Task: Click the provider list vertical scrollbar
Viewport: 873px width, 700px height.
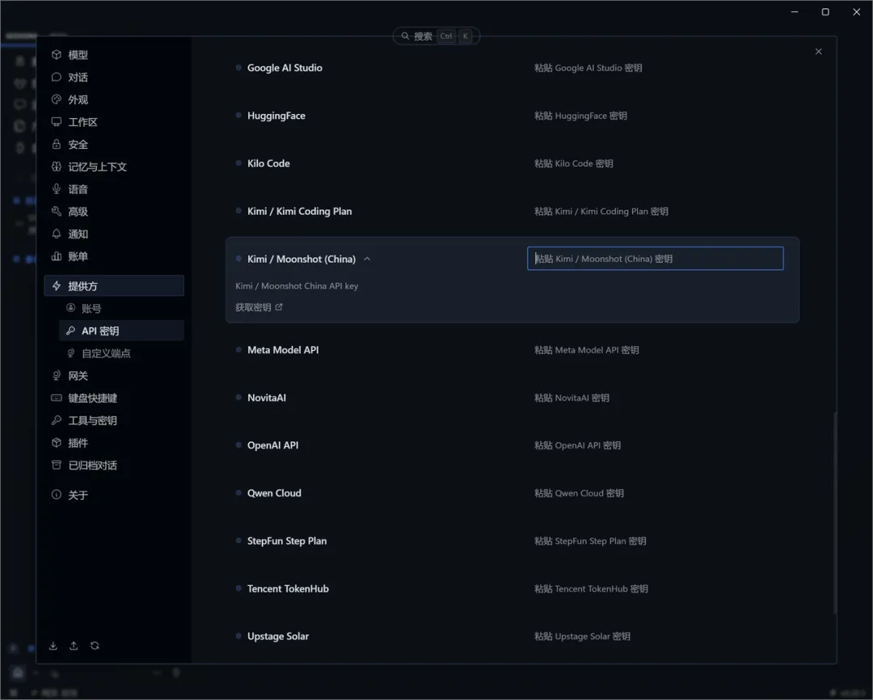Action: pos(834,512)
